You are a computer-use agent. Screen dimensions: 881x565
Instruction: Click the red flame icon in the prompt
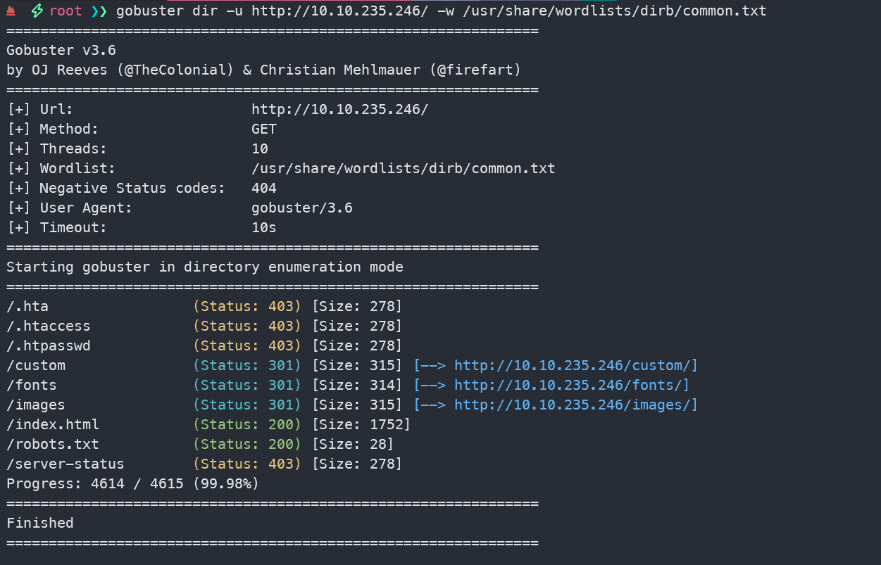coord(11,11)
